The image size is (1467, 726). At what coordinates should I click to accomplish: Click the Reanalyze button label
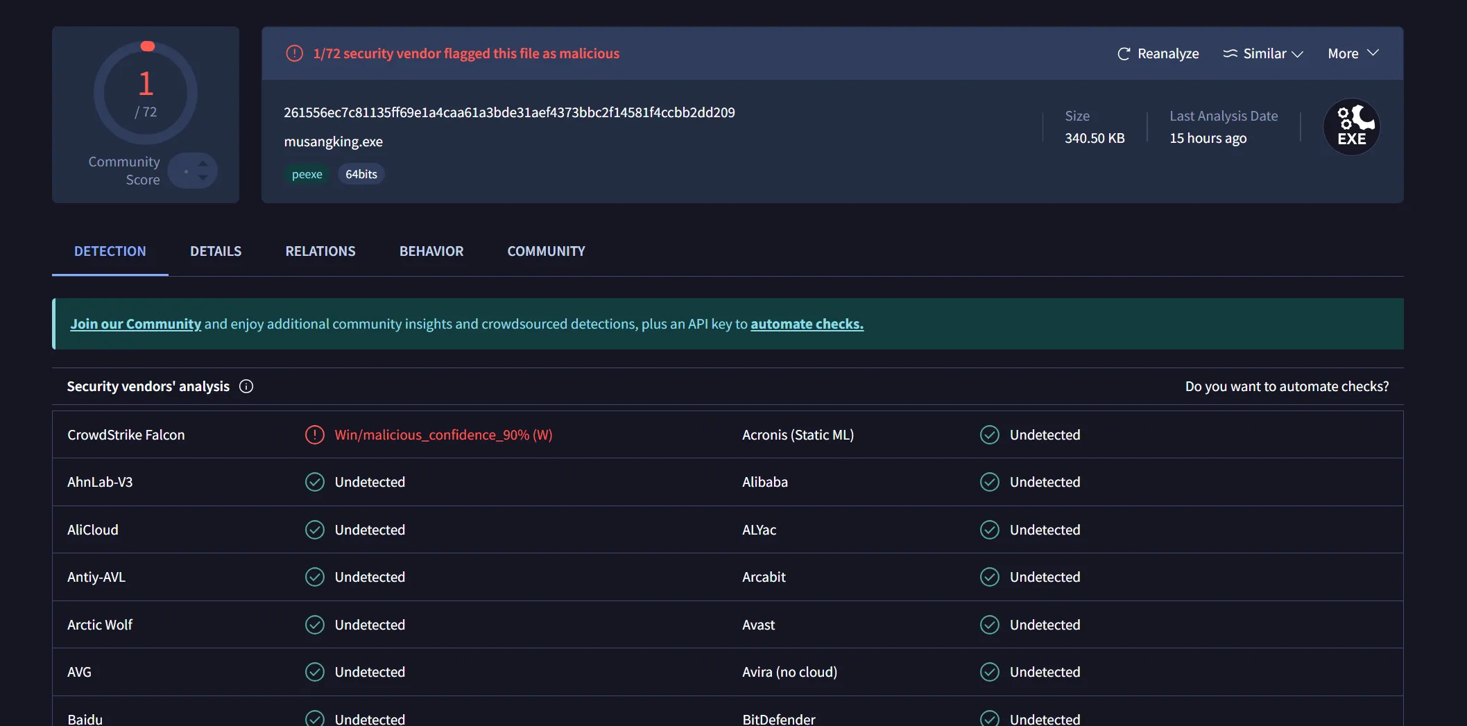(x=1168, y=53)
